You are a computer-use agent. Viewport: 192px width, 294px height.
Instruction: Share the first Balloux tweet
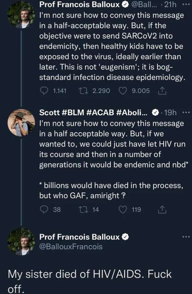pyautogui.click(x=163, y=91)
